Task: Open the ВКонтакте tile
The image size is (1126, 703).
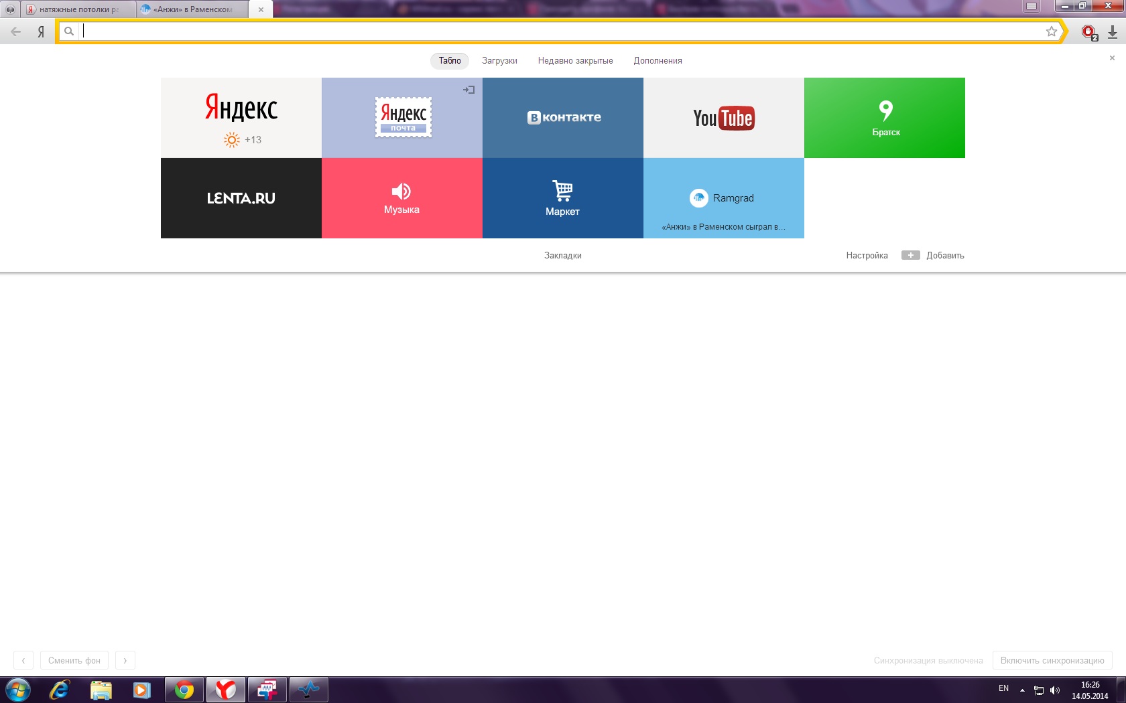Action: [563, 118]
